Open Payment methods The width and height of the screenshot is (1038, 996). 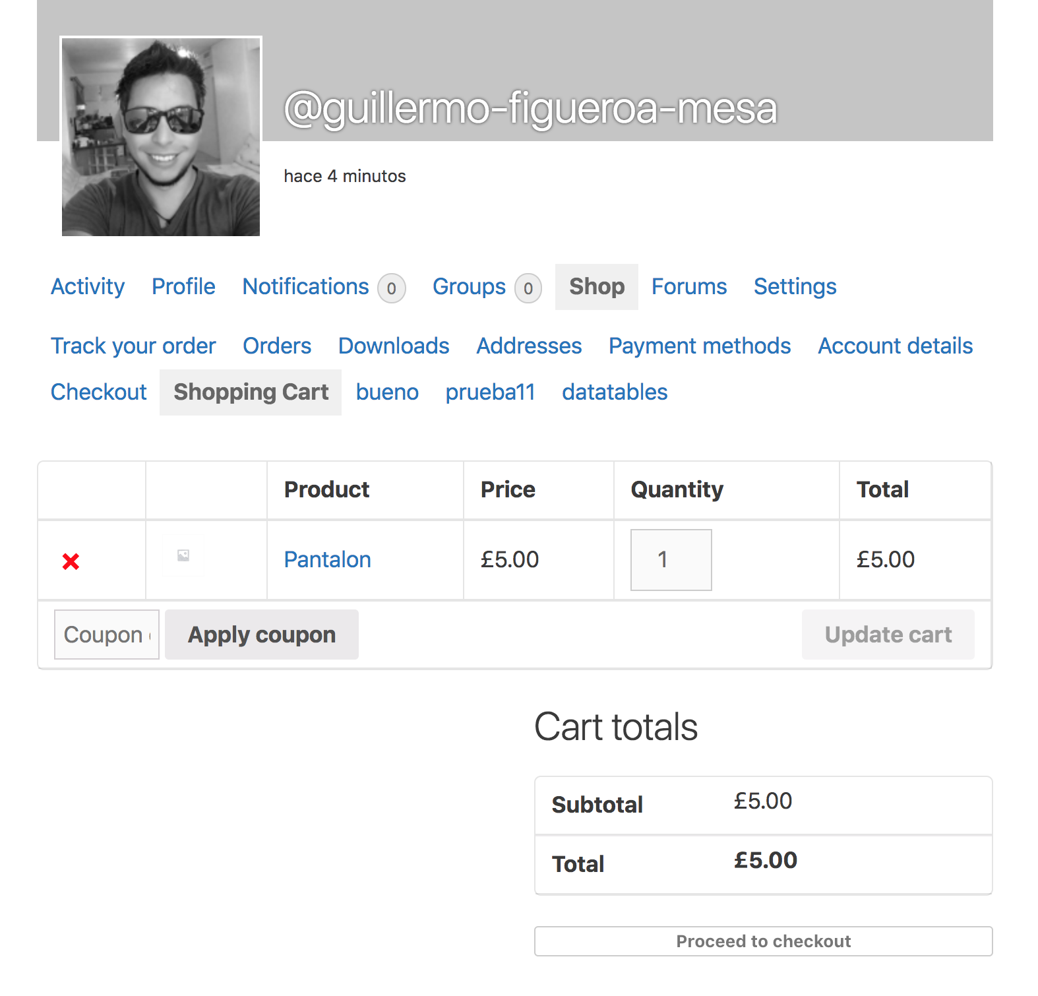coord(700,346)
